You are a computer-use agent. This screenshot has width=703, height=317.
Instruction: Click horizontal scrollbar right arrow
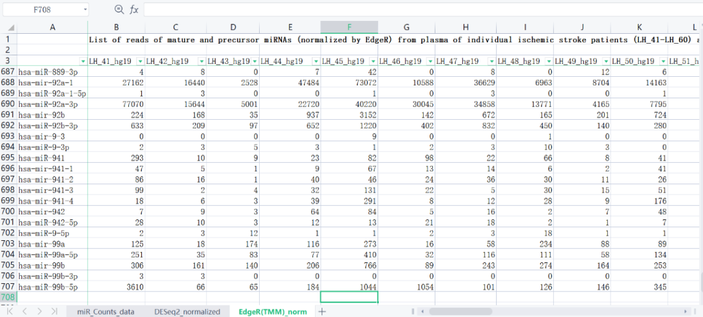[685, 311]
